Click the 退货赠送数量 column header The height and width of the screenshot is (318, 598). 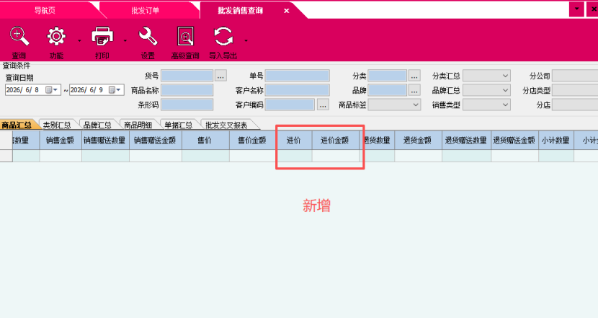pyautogui.click(x=467, y=140)
